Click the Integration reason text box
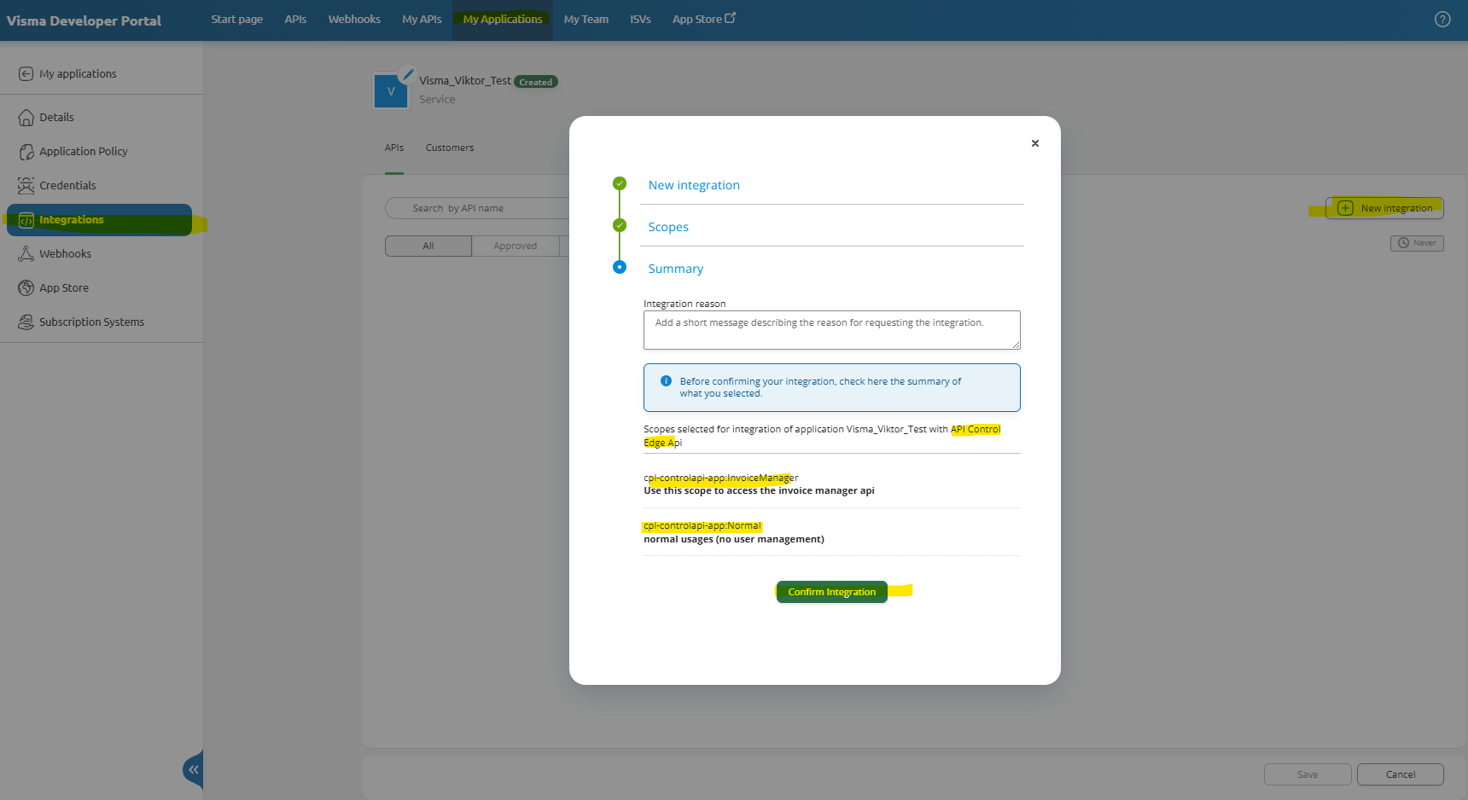The image size is (1468, 800). pos(832,330)
